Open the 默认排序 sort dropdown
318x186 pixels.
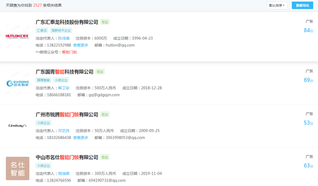(277, 5)
